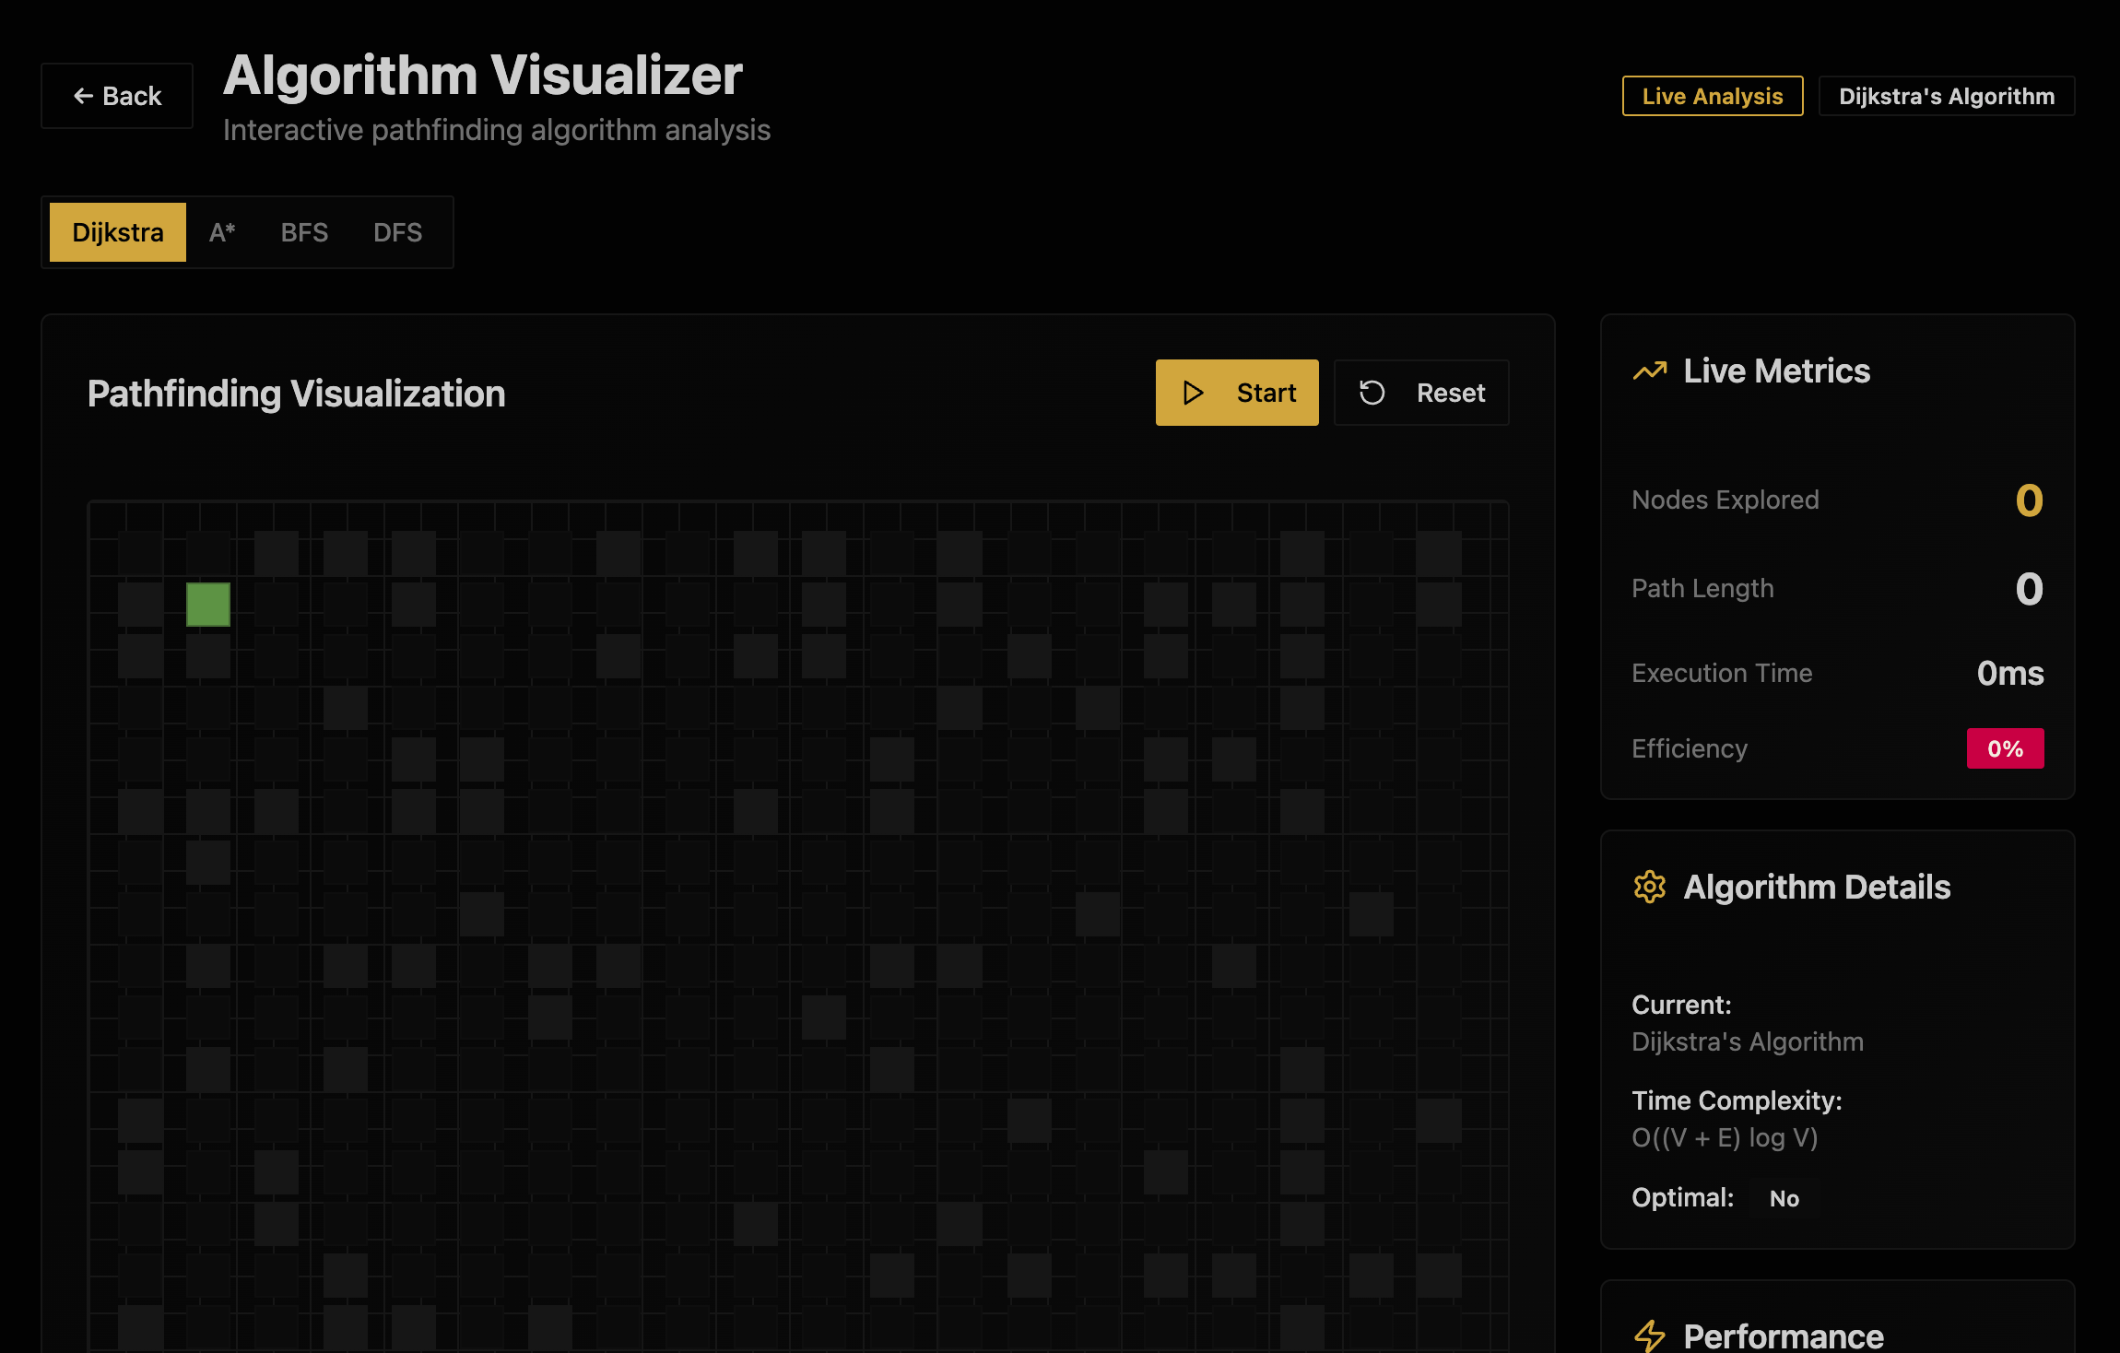Click the Pathfinding Visualization heading
The width and height of the screenshot is (2120, 1353).
(x=296, y=394)
